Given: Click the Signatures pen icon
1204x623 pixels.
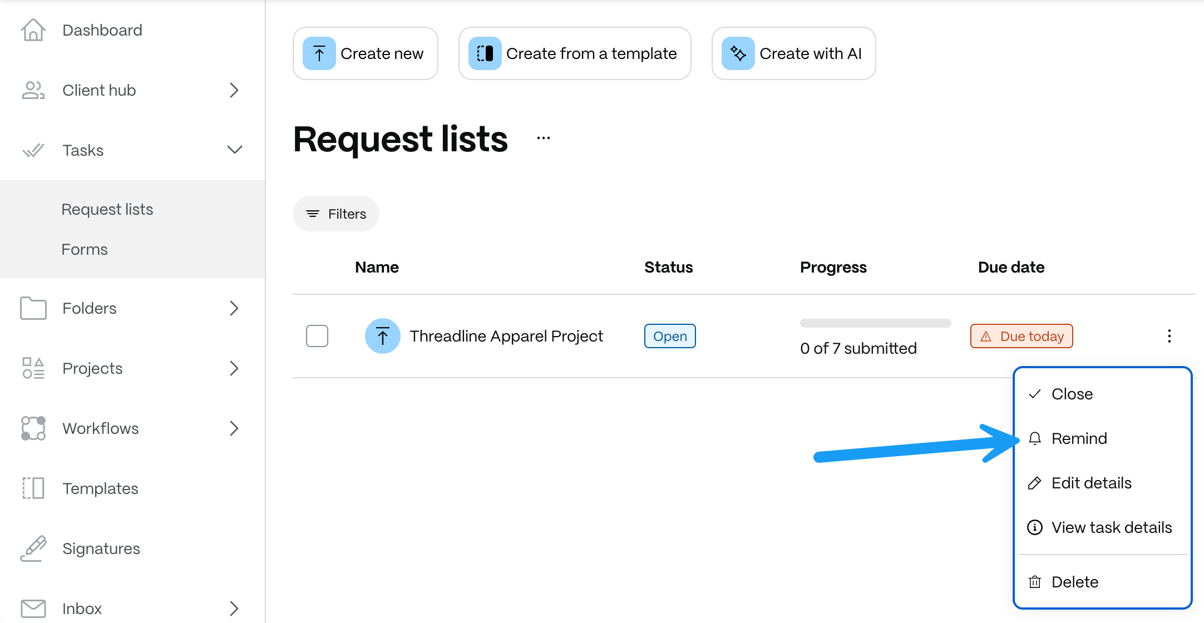Looking at the screenshot, I should pyautogui.click(x=33, y=548).
